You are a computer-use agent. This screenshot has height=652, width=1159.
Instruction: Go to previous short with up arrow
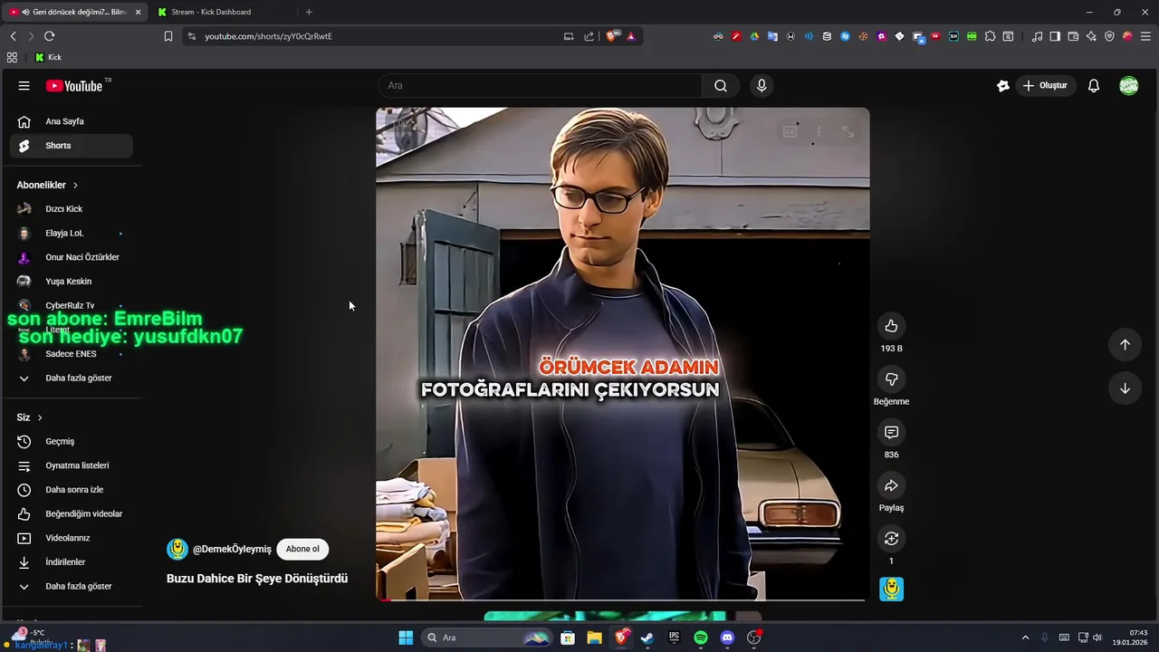(x=1125, y=344)
